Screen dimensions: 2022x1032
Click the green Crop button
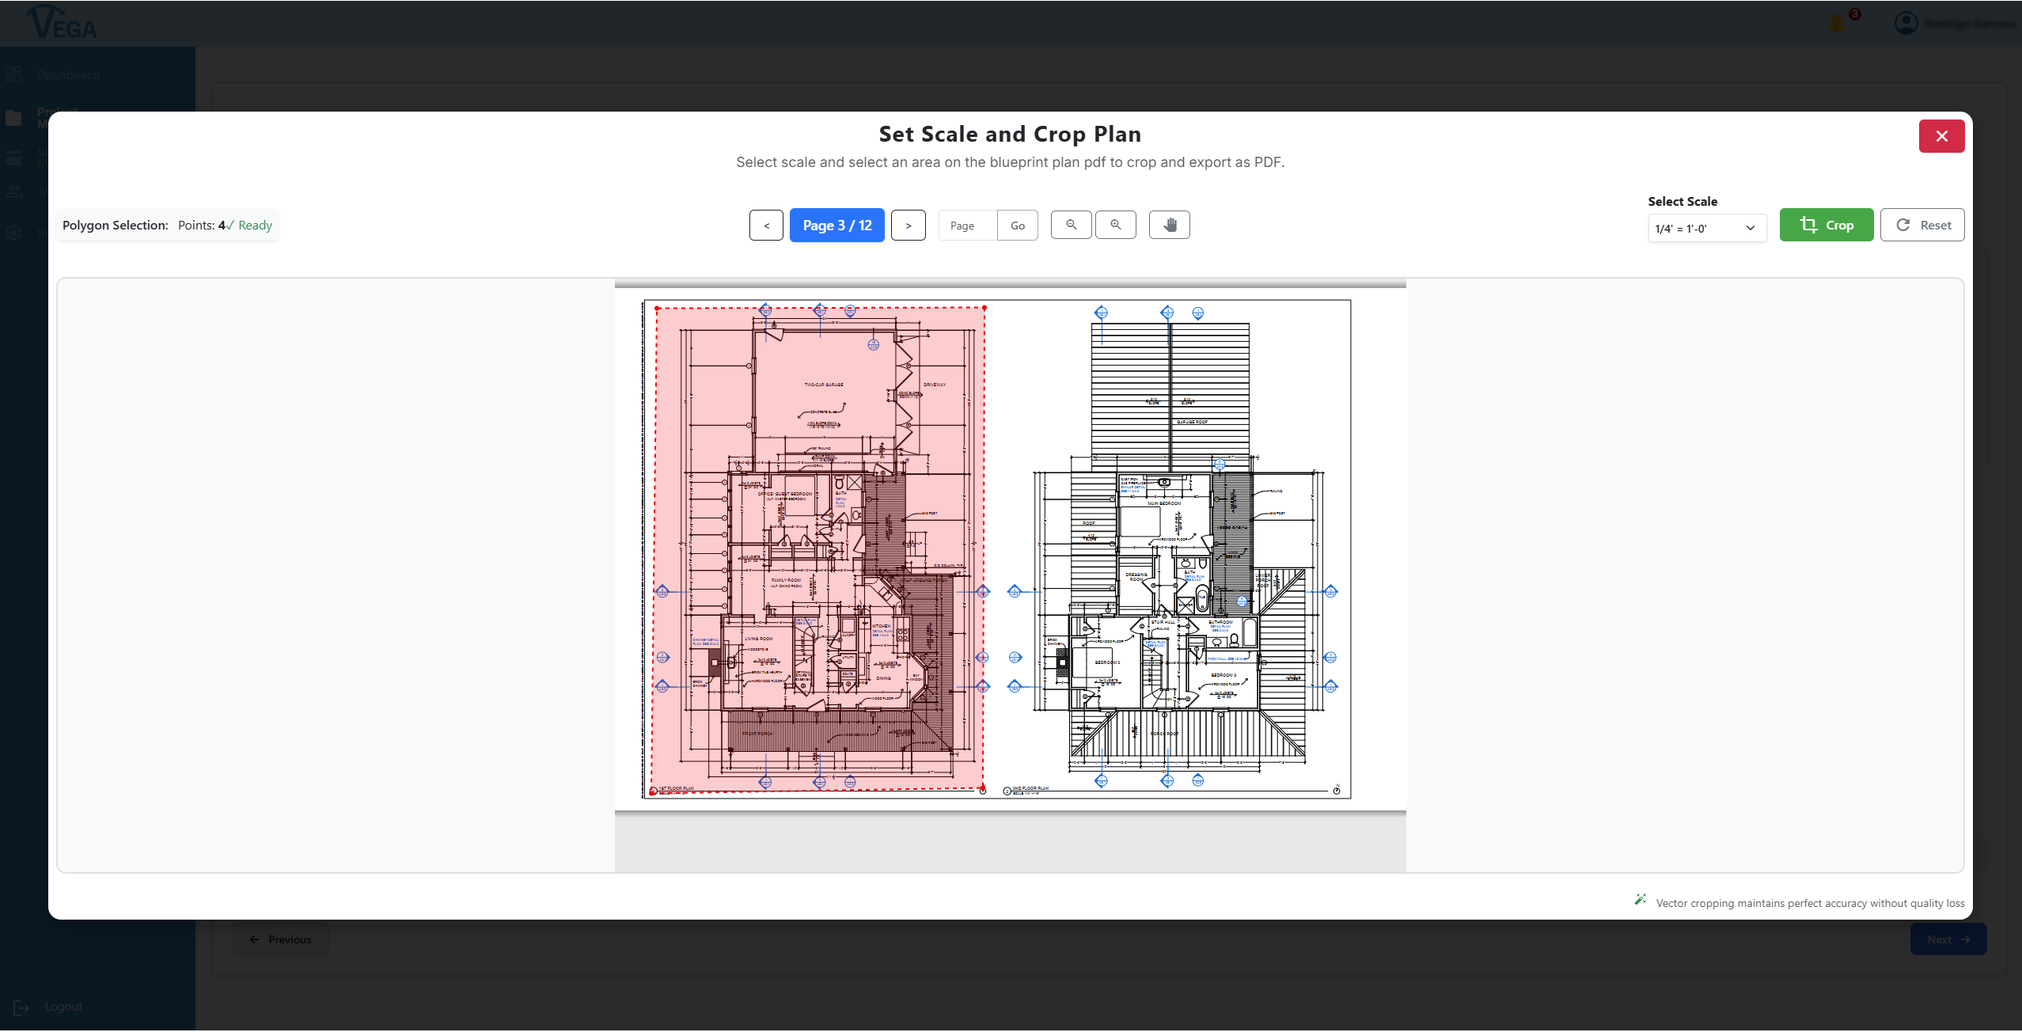1826,225
